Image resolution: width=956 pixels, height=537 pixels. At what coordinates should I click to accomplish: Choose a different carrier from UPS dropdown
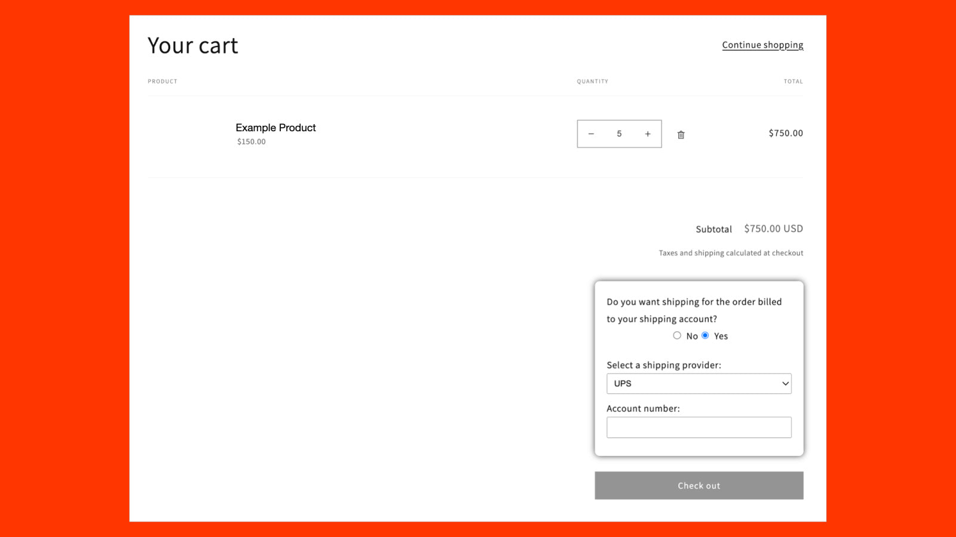(698, 384)
